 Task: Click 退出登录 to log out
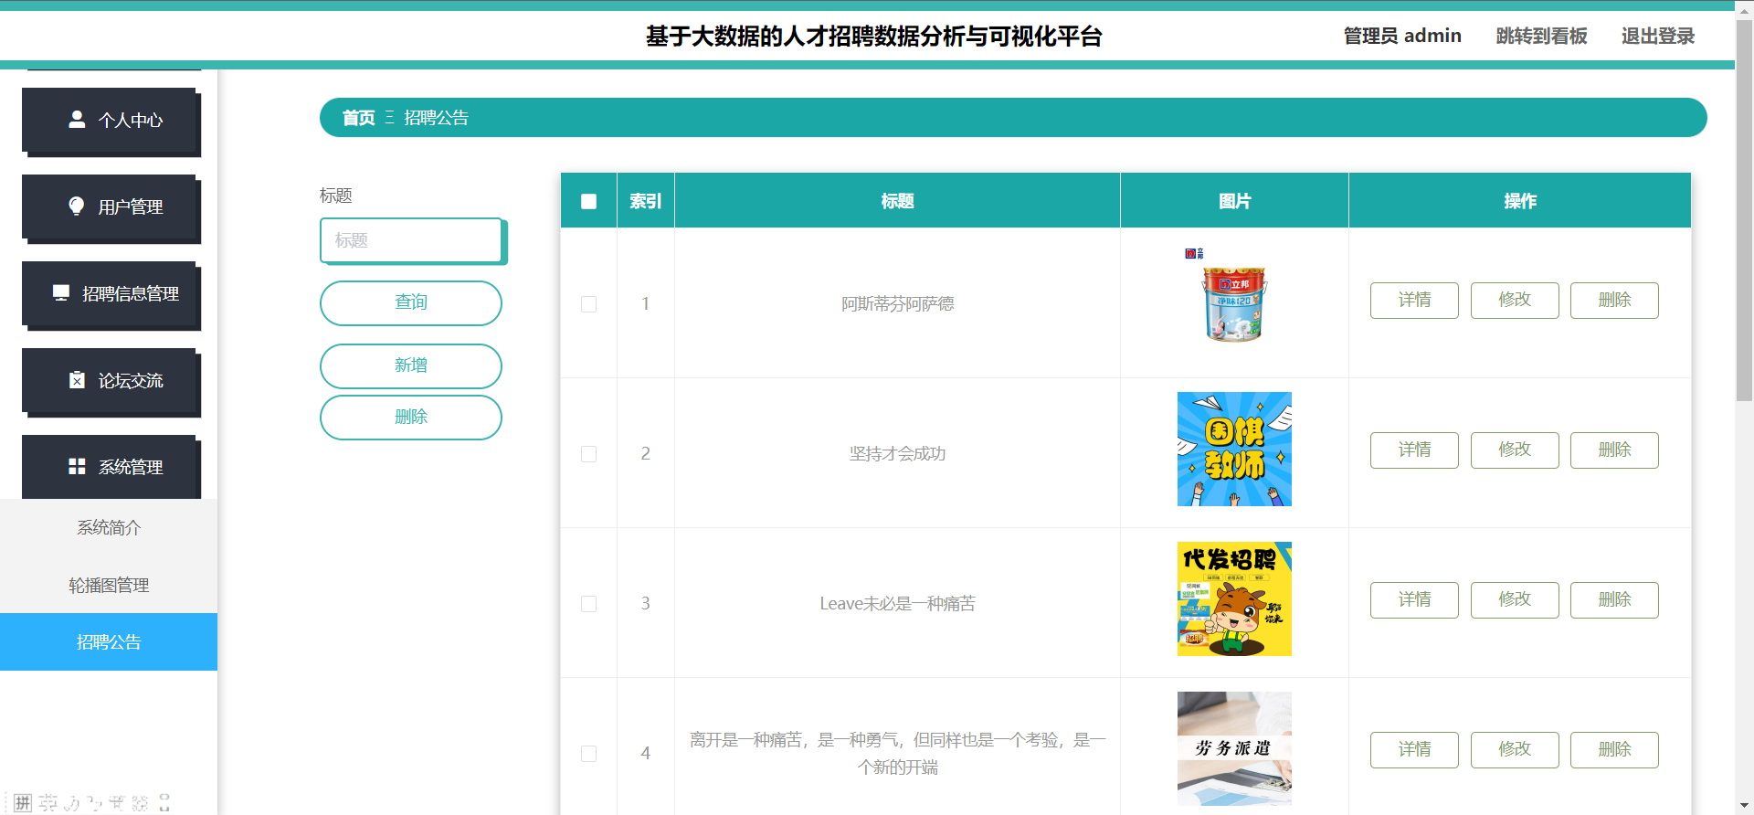pyautogui.click(x=1657, y=36)
